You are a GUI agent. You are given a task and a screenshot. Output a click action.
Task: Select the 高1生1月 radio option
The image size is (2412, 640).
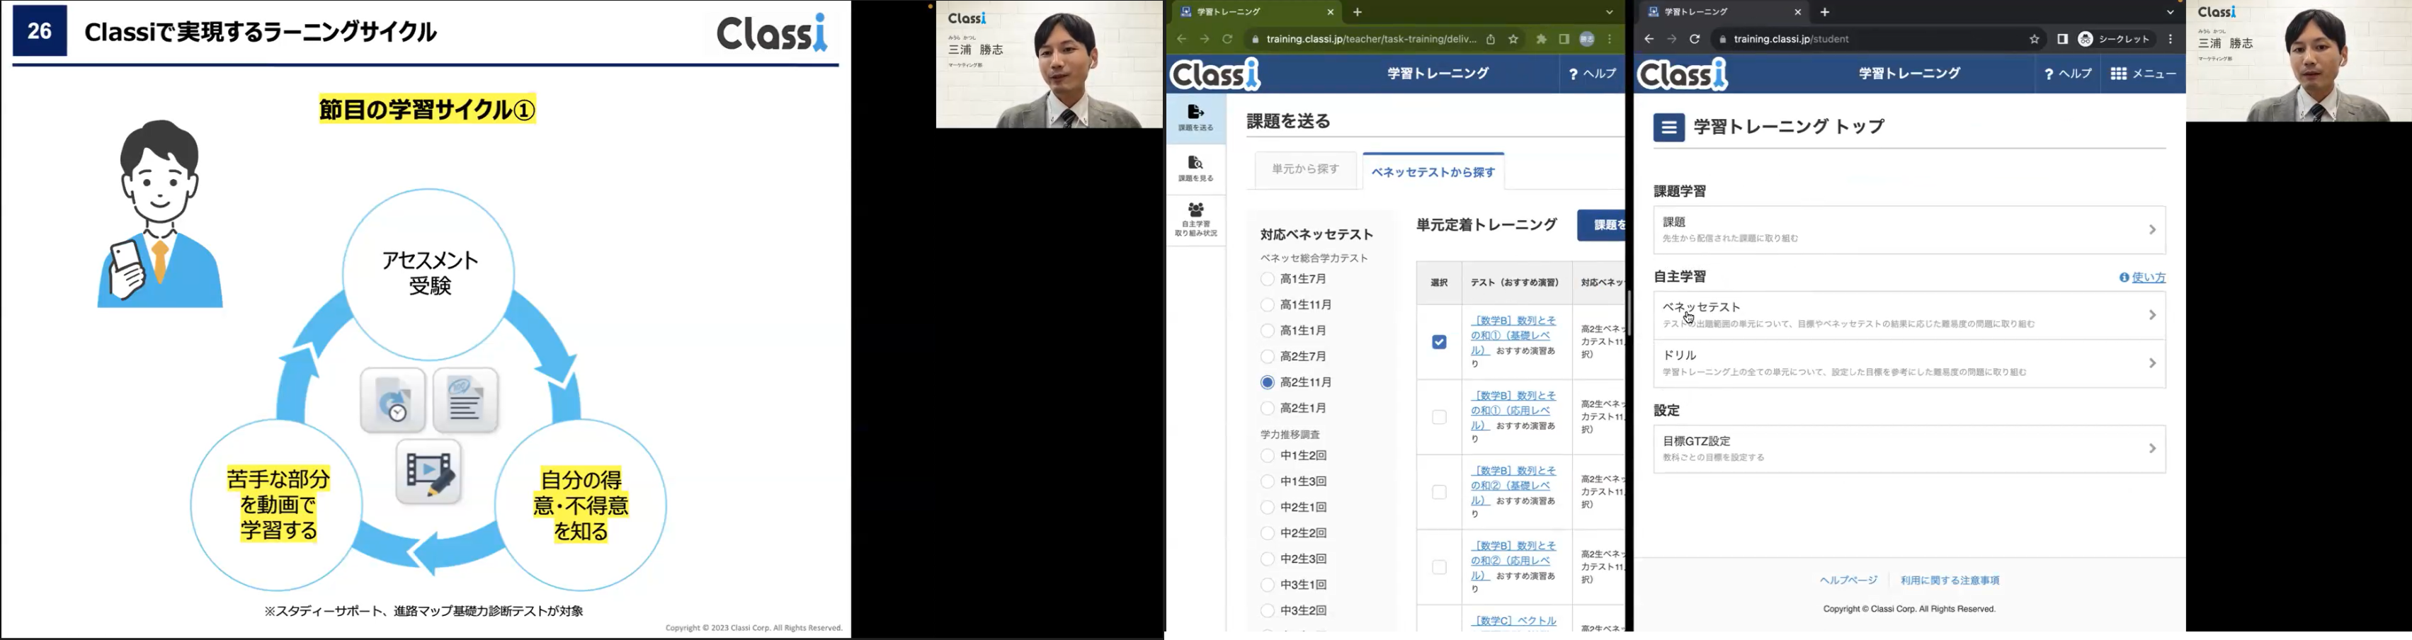click(x=1268, y=331)
